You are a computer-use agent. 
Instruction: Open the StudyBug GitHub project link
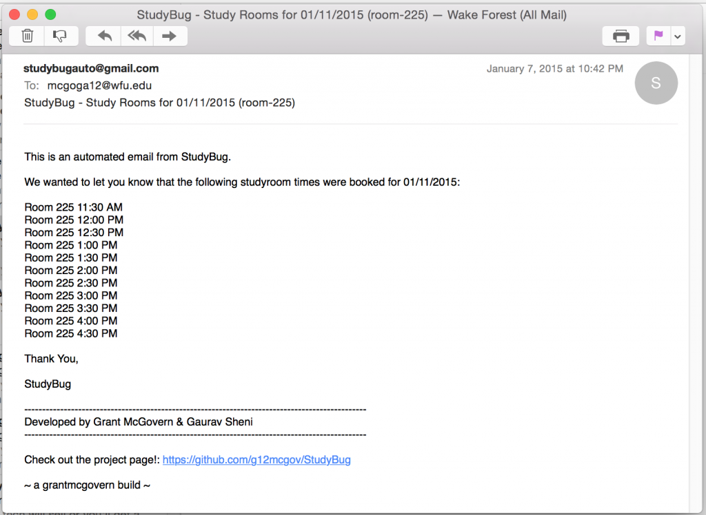(x=256, y=460)
